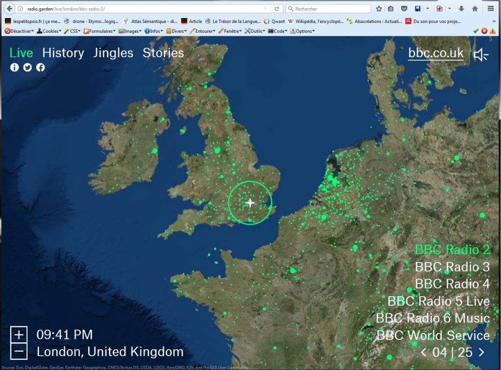Zoom out the map with minus button
Viewport: 501px width, 370px height.
click(19, 351)
